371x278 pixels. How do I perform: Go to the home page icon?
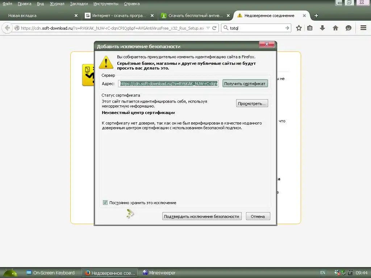pos(335,28)
